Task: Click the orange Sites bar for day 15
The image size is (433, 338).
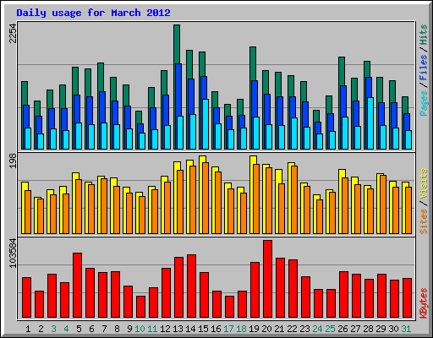Action: 206,198
